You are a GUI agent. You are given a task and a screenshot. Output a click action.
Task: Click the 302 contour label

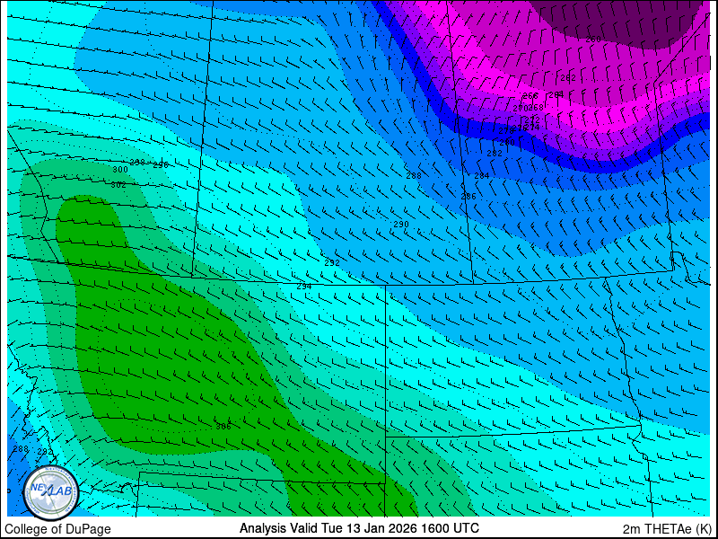click(x=118, y=185)
